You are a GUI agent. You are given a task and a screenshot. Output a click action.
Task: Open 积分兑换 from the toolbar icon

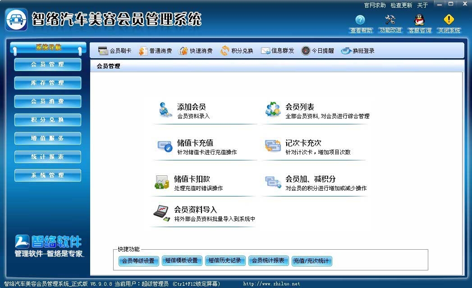(225, 51)
